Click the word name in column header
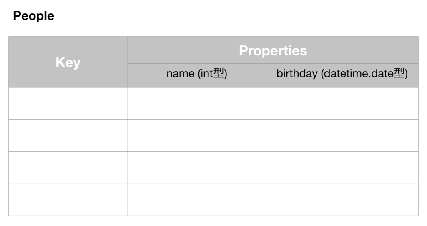Screen dimensions: 427x226 coord(180,74)
